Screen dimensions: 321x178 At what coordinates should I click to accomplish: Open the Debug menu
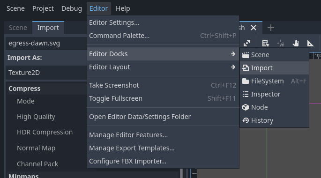click(x=72, y=8)
